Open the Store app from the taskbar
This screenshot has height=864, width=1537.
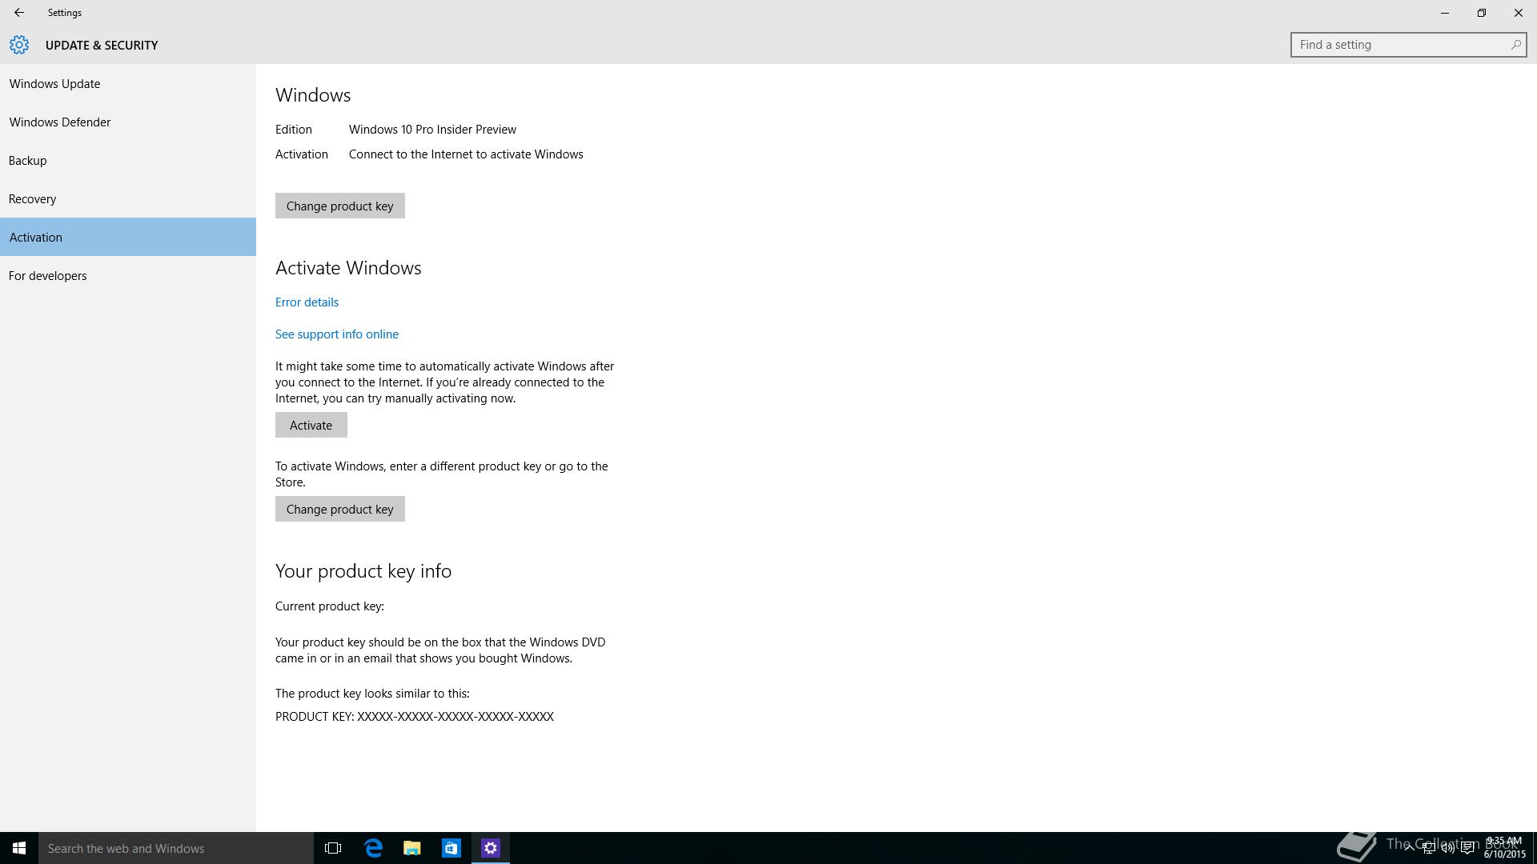[x=451, y=848]
